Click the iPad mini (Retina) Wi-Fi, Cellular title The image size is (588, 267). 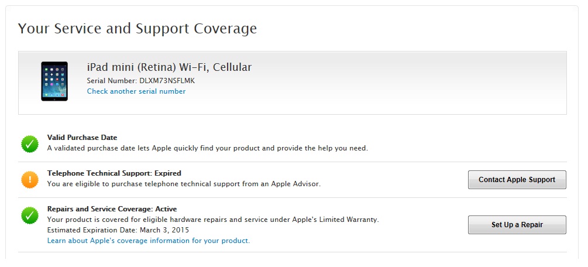tap(169, 67)
